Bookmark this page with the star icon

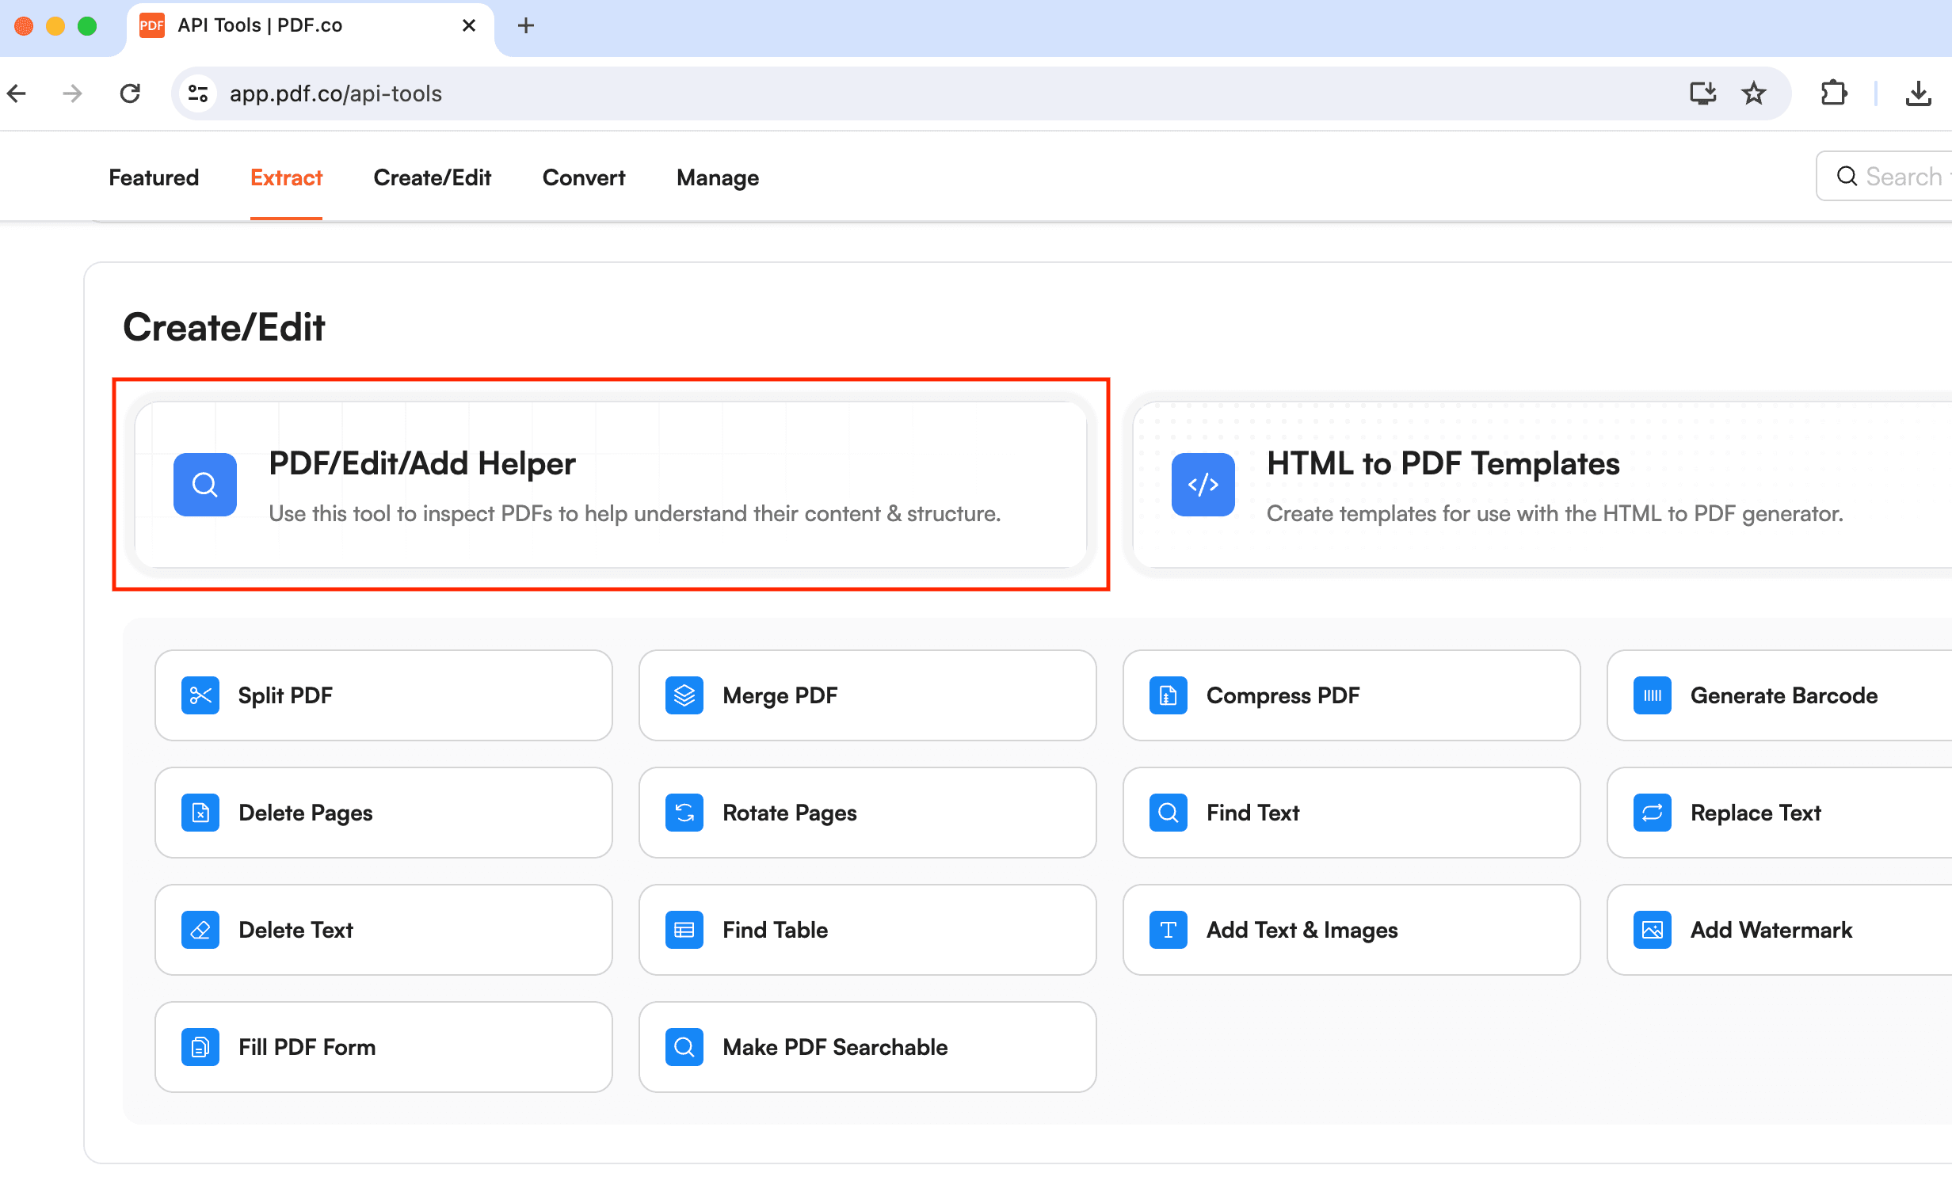(x=1754, y=93)
